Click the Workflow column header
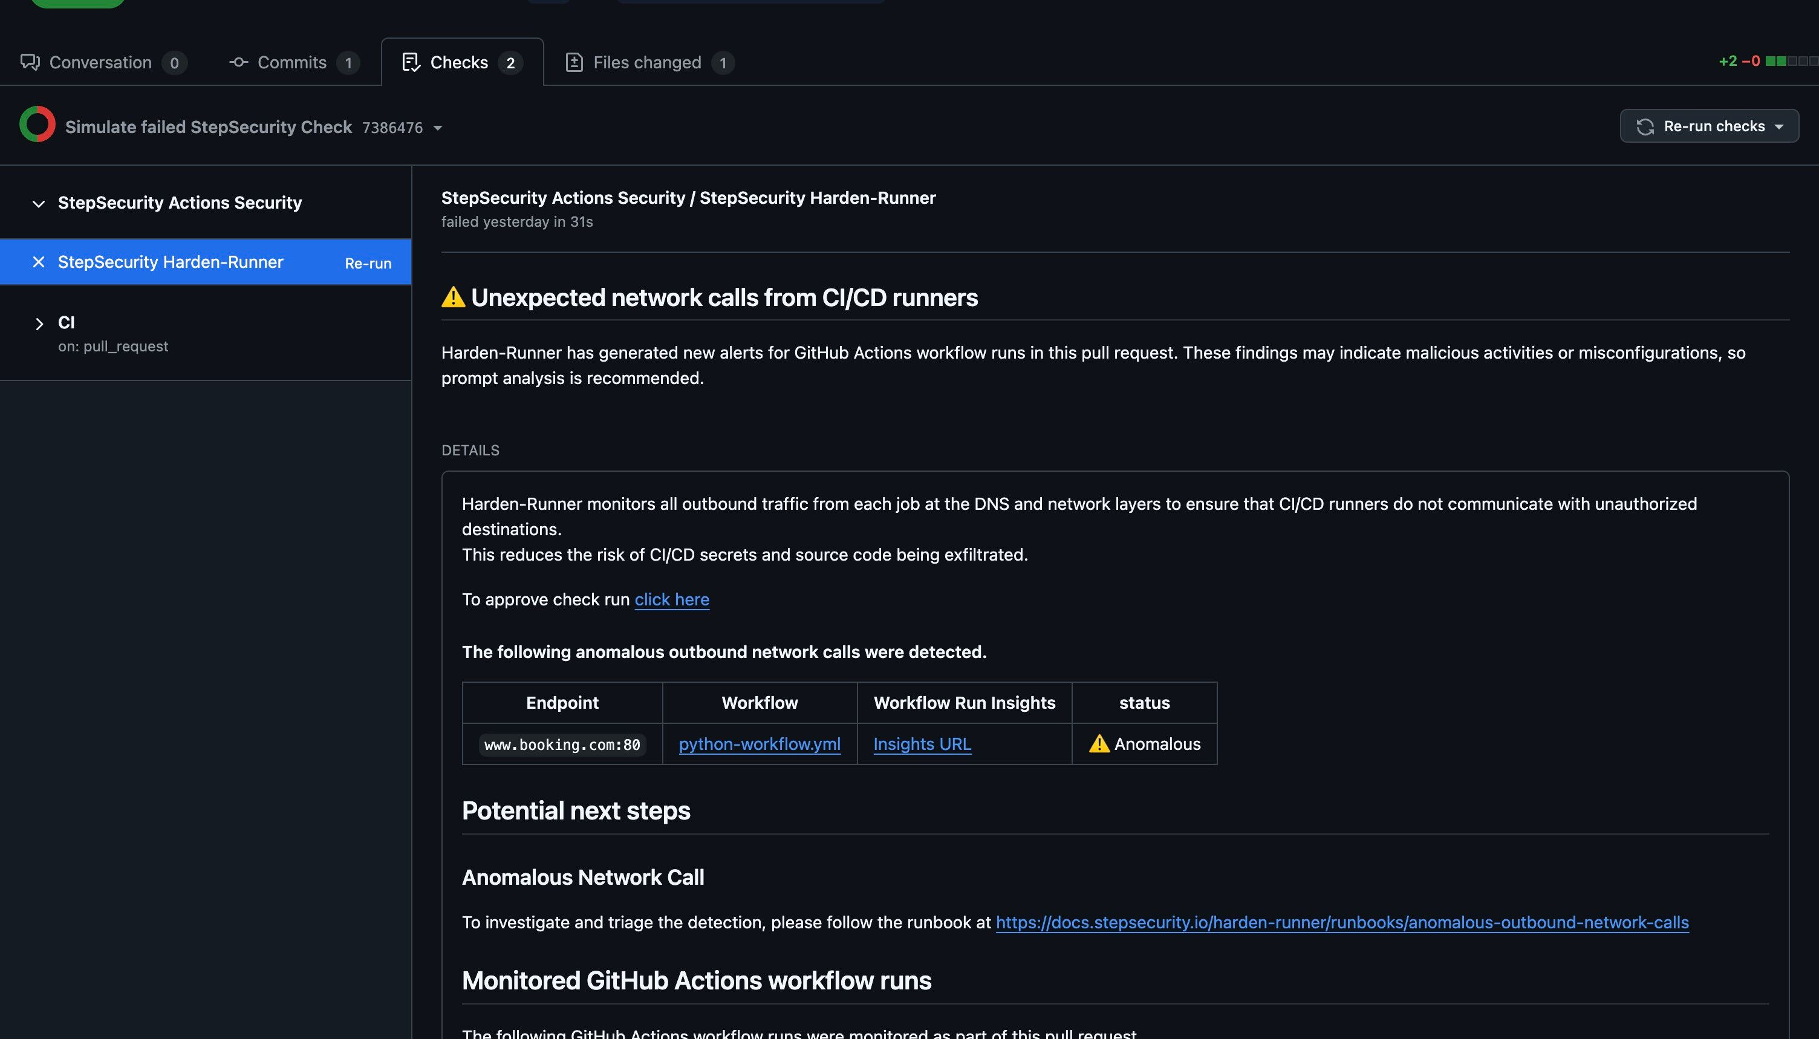 (x=760, y=703)
